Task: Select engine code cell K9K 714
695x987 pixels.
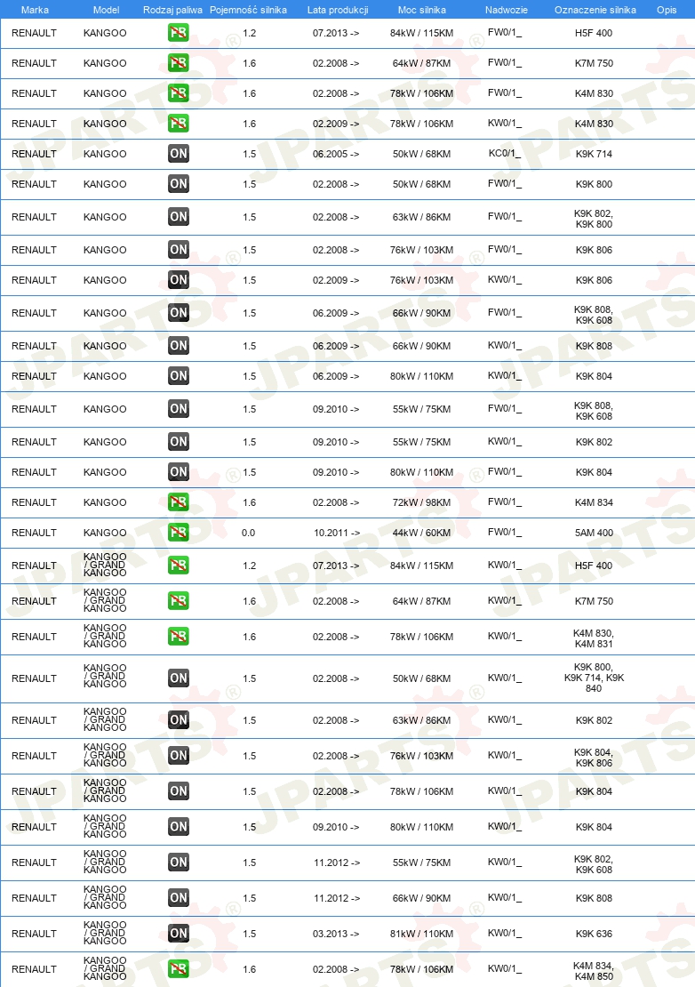Action: 594,154
